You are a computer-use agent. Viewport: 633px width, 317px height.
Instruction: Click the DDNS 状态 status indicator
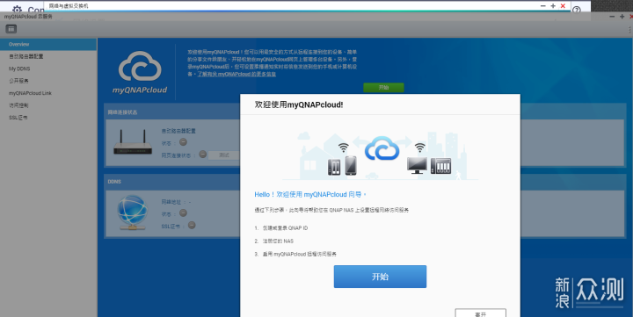pyautogui.click(x=183, y=213)
